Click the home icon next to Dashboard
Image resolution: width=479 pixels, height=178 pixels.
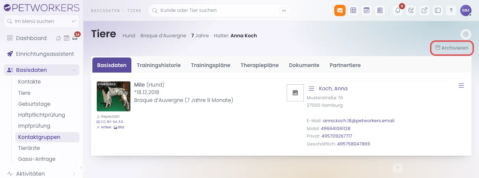click(59, 38)
